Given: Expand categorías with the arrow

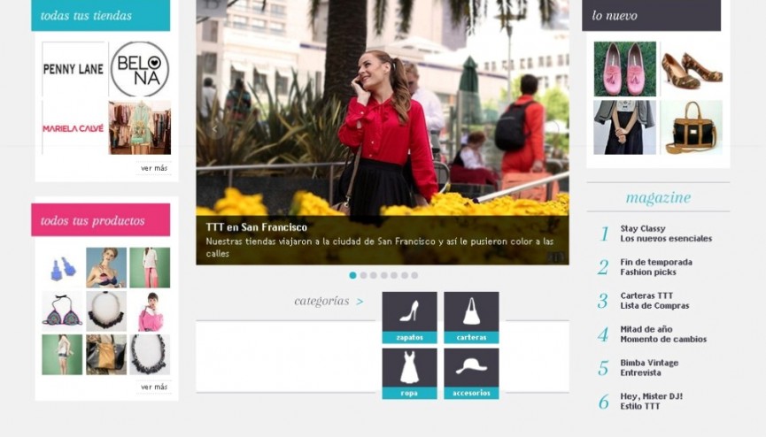Looking at the screenshot, I should pyautogui.click(x=360, y=302).
